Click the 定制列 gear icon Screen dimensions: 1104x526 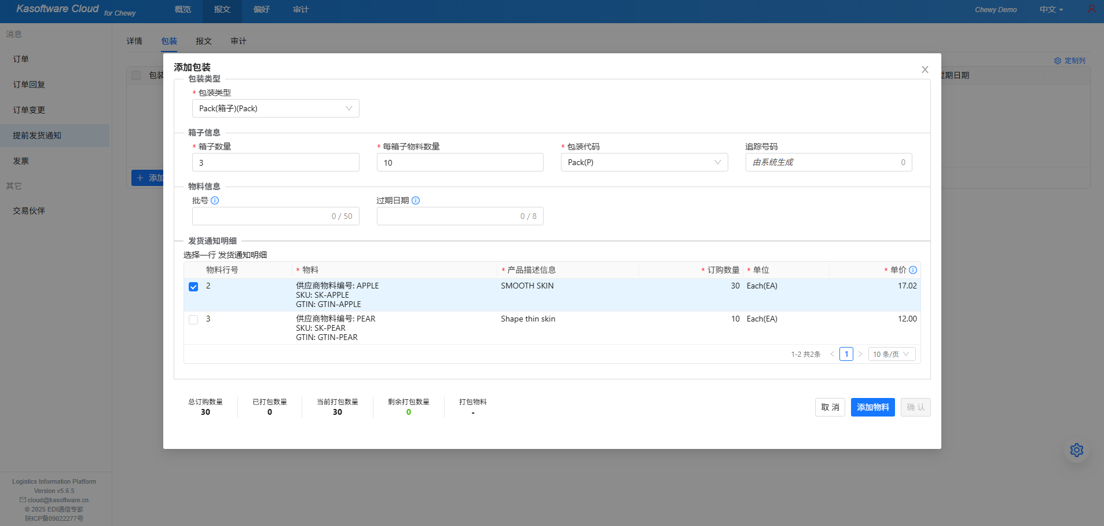coord(1058,61)
